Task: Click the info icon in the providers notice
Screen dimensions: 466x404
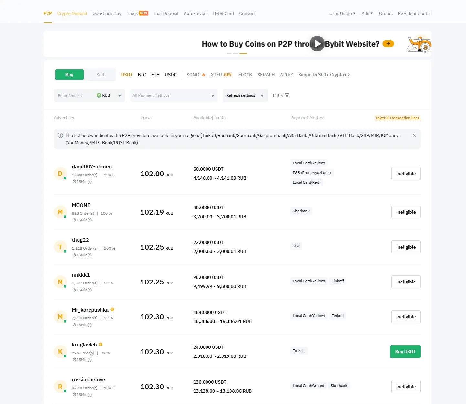Action: click(x=60, y=135)
